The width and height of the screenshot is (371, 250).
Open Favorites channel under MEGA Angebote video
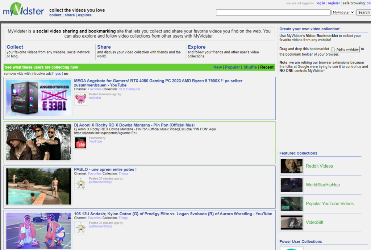click(x=95, y=89)
